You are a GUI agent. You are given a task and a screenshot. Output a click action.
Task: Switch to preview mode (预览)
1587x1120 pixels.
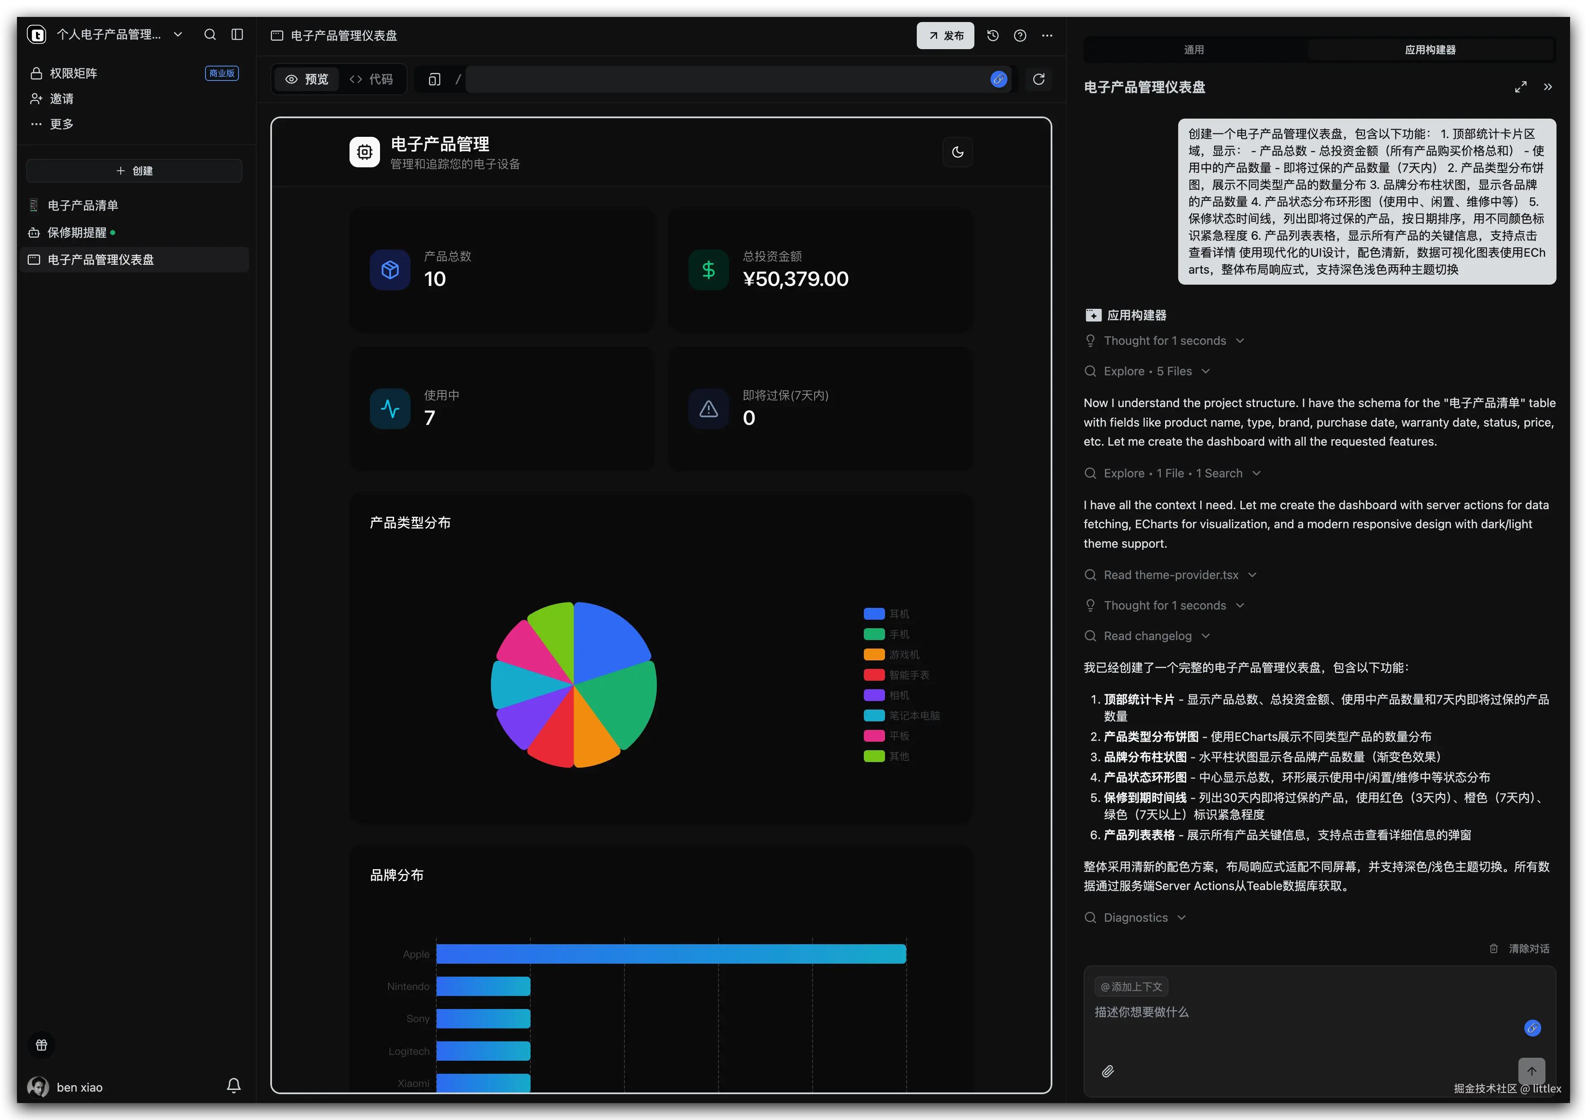coord(307,80)
